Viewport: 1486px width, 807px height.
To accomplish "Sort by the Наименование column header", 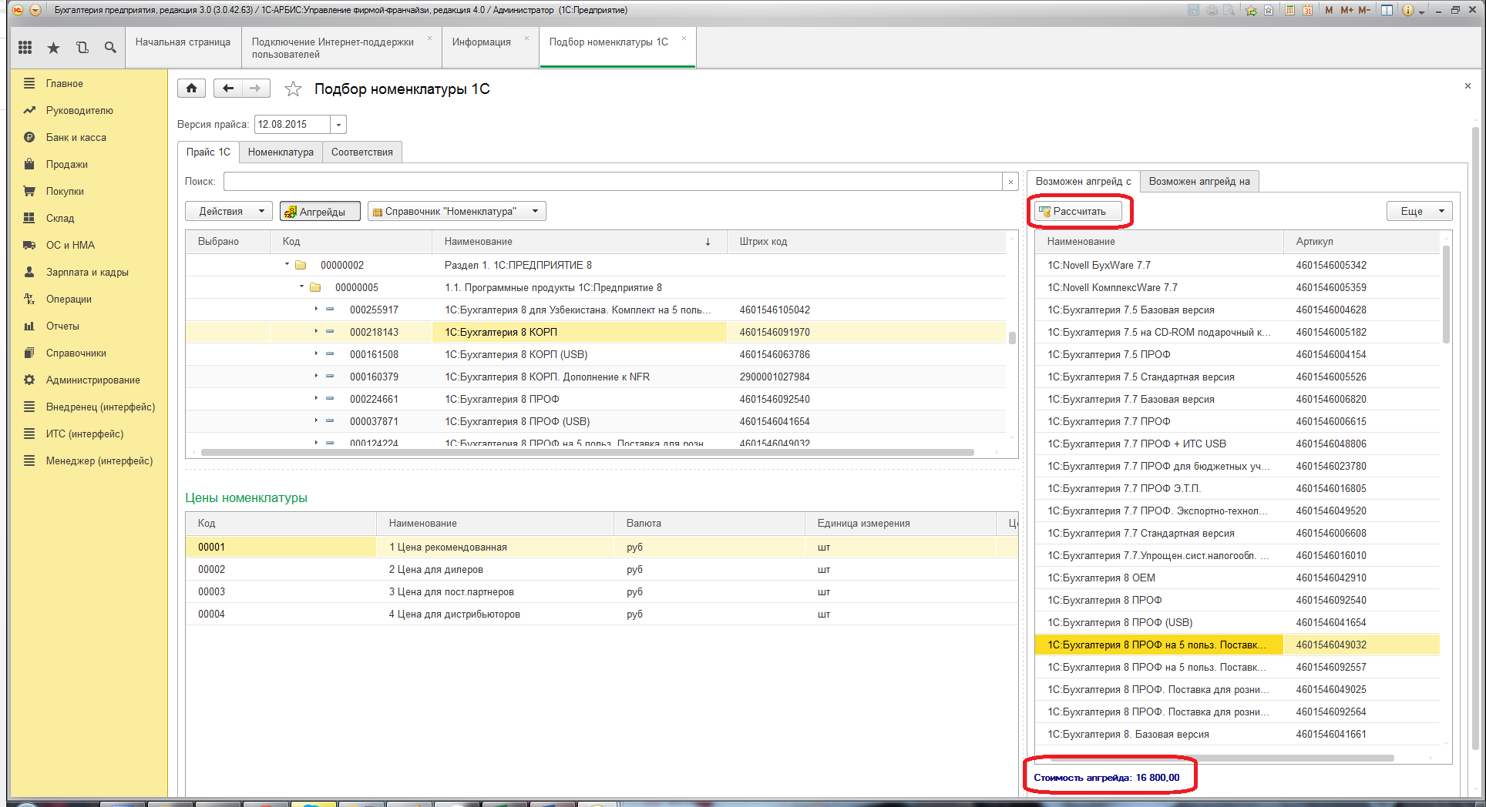I will point(578,241).
